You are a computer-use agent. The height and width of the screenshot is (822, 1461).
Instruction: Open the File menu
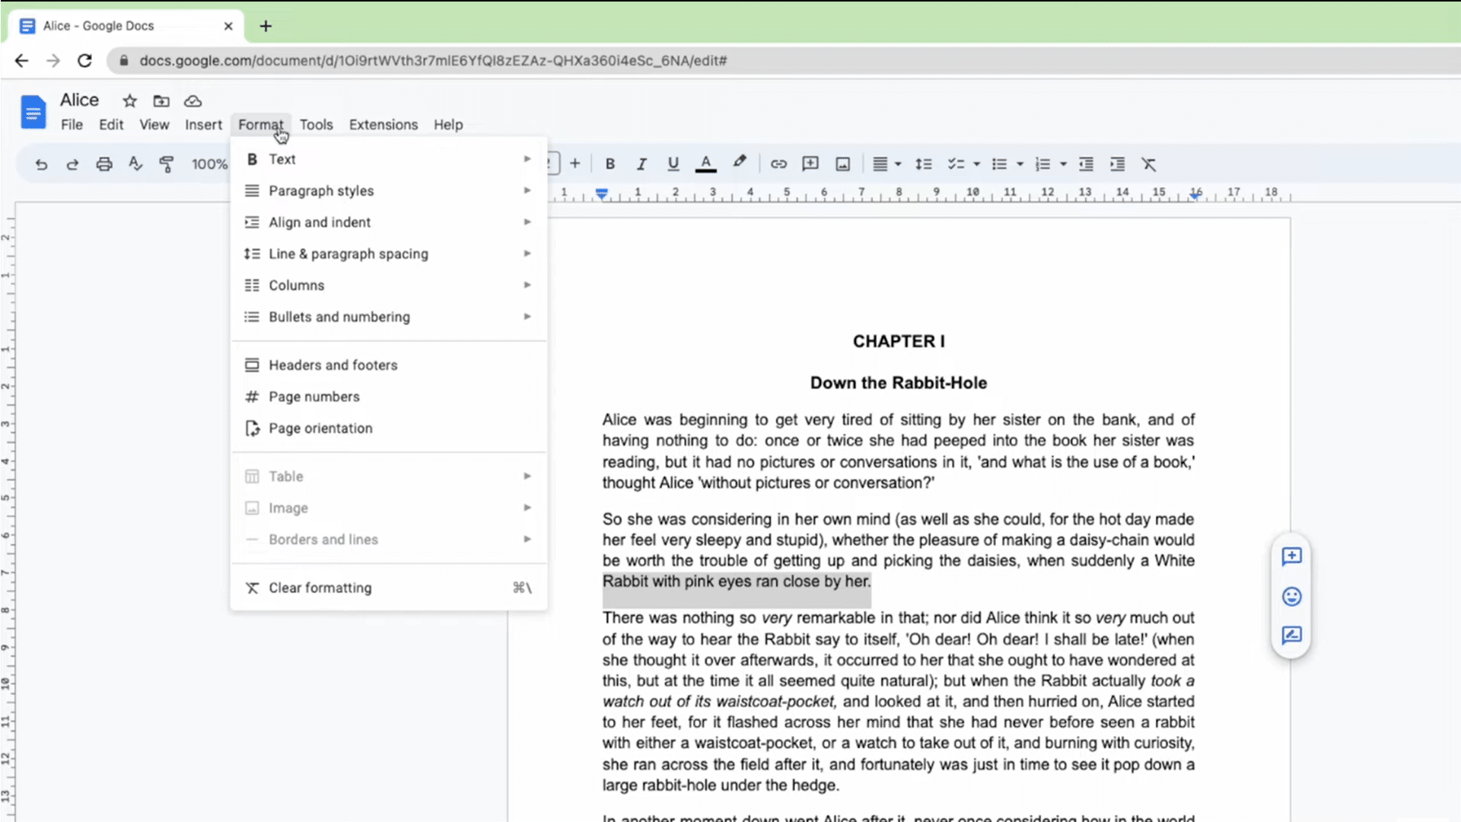tap(72, 125)
